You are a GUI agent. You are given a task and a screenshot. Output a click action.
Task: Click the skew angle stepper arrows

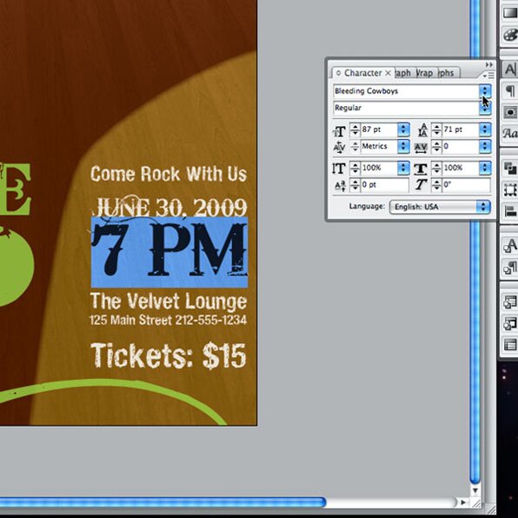click(436, 185)
